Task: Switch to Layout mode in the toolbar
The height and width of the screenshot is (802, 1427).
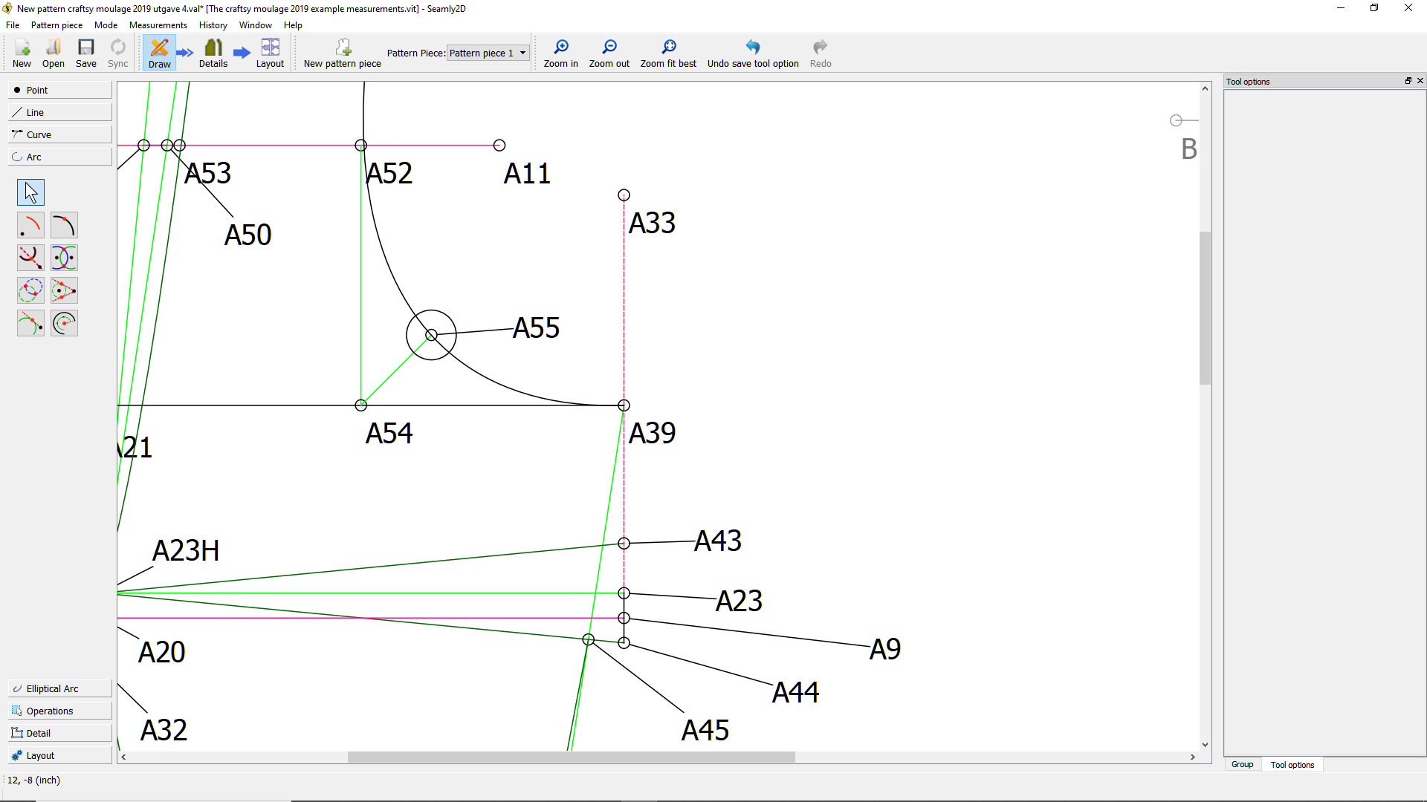Action: pyautogui.click(x=270, y=53)
